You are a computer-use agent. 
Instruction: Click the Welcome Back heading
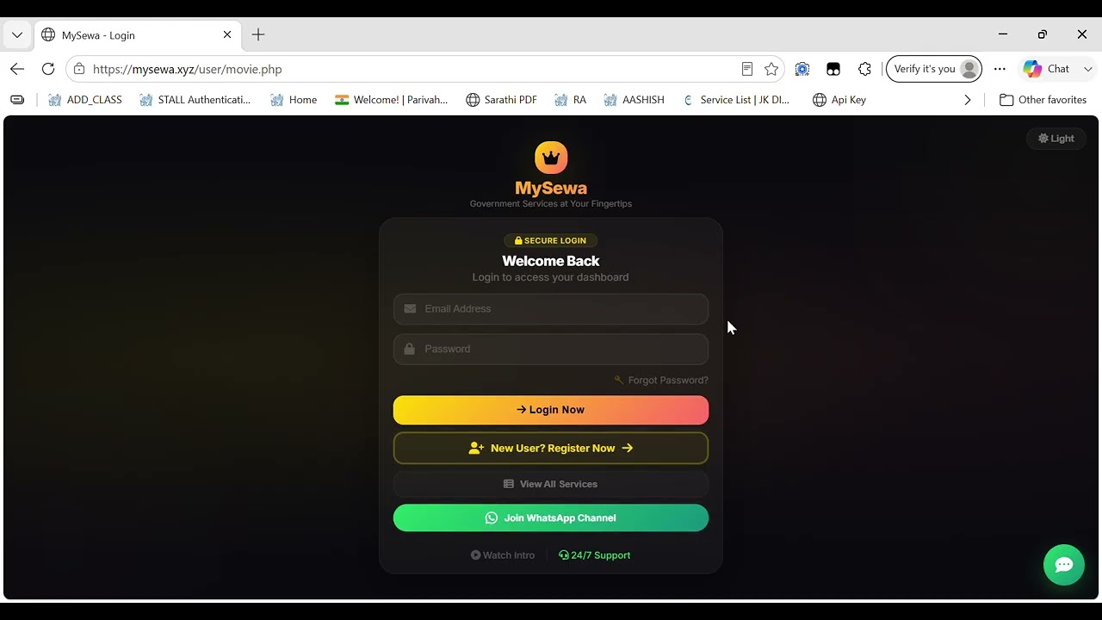[551, 261]
